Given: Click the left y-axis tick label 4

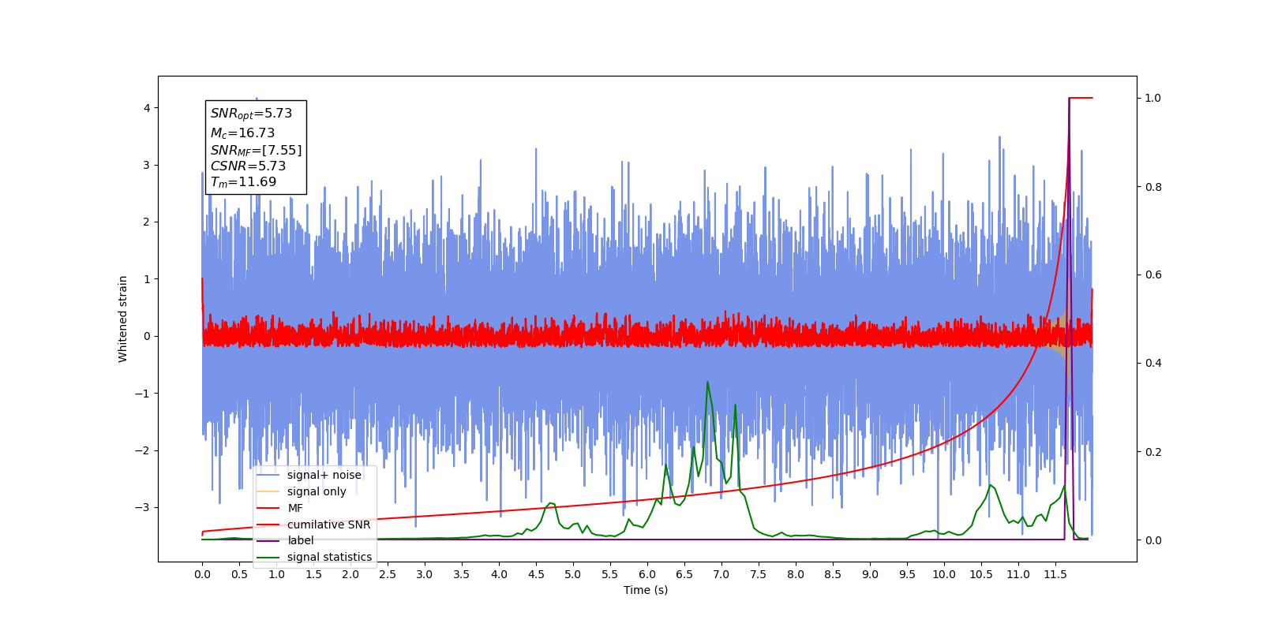Looking at the screenshot, I should (146, 108).
